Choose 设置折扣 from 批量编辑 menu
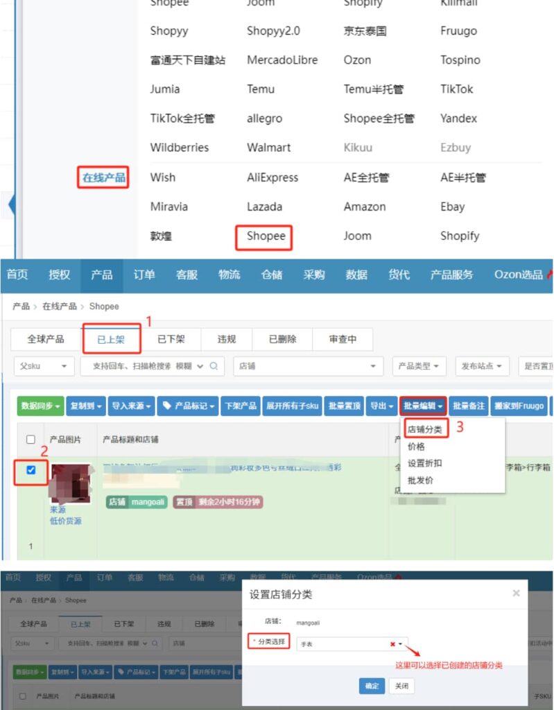This screenshot has height=710, width=554. [x=424, y=463]
